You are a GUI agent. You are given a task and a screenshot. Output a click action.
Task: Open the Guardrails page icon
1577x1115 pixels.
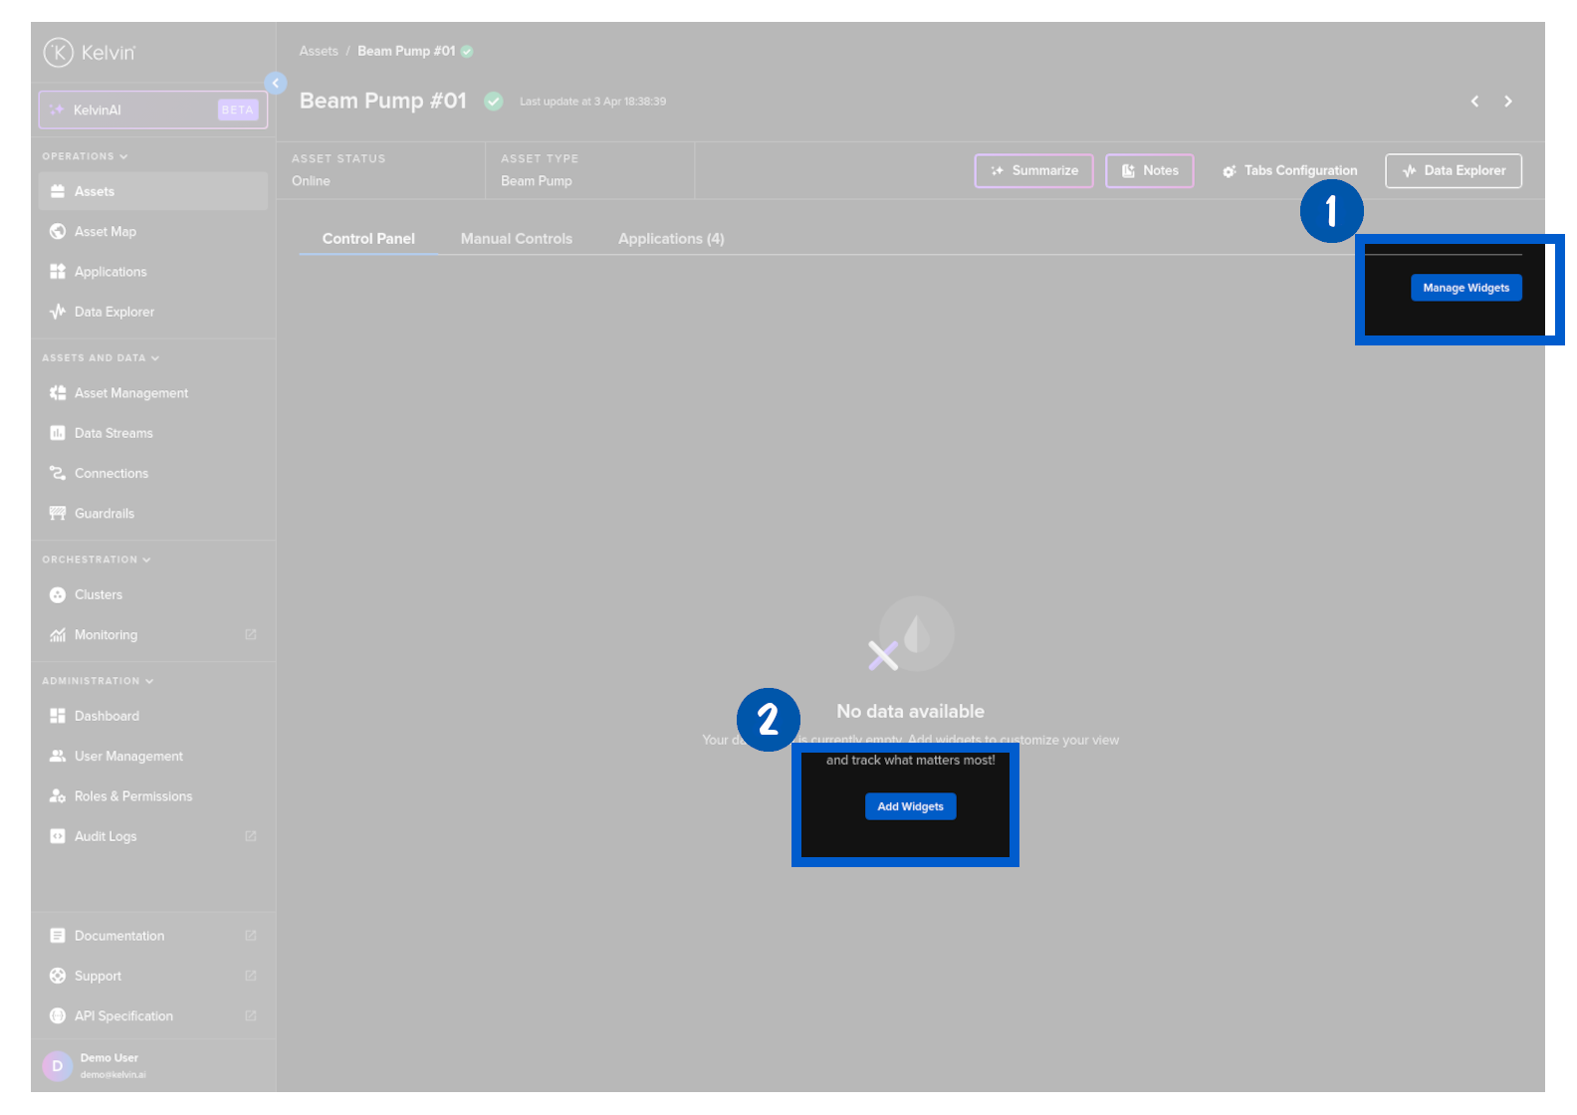coord(58,514)
